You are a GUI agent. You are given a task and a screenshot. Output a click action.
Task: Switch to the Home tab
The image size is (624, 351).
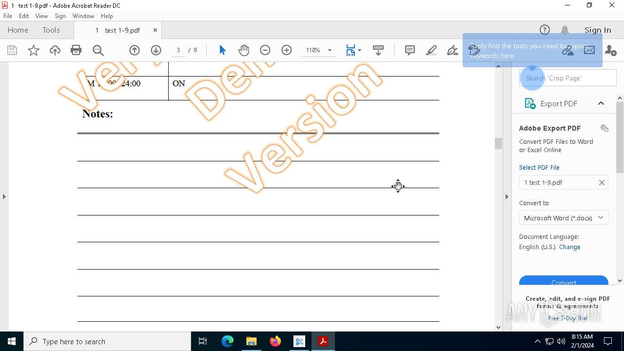click(x=18, y=30)
